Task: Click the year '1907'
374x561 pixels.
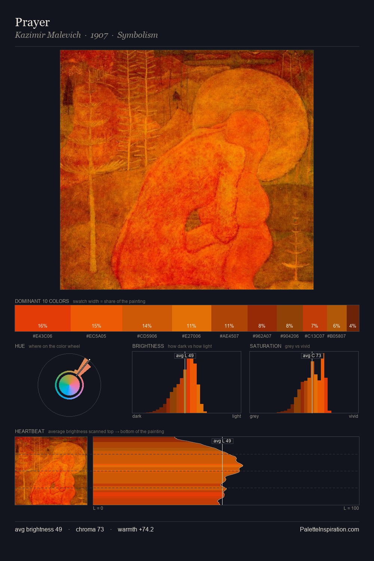Action: tap(99, 35)
